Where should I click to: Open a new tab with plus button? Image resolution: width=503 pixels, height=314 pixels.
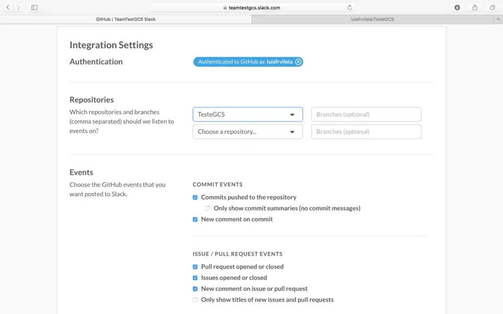[498, 19]
